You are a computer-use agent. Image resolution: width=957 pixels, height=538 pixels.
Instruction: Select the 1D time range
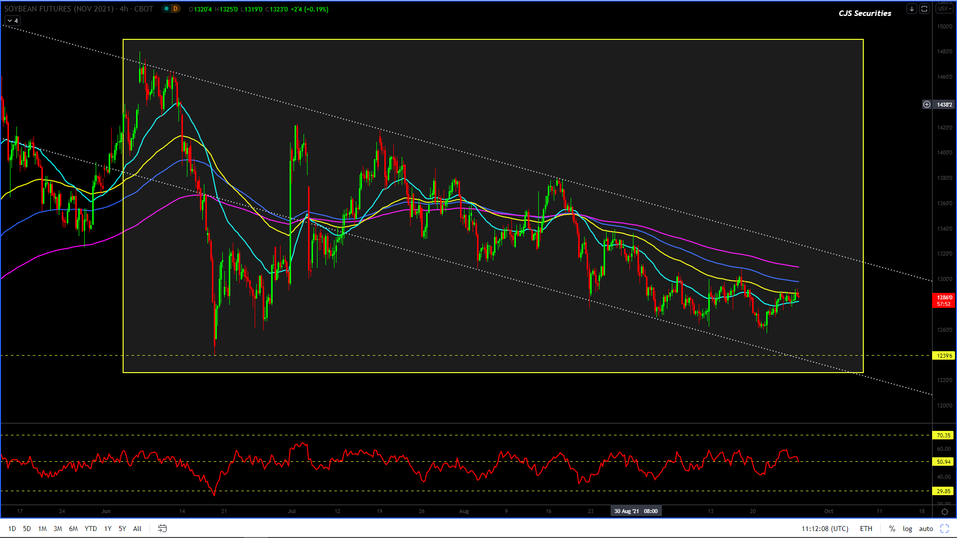[12, 529]
